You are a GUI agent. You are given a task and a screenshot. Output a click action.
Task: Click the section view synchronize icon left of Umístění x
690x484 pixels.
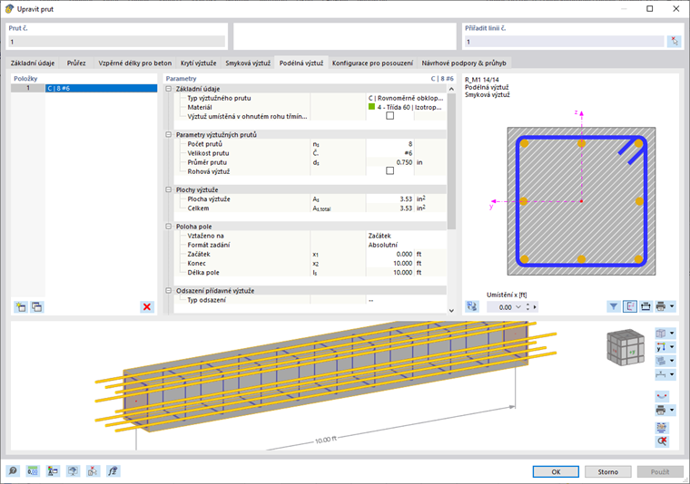click(x=472, y=306)
